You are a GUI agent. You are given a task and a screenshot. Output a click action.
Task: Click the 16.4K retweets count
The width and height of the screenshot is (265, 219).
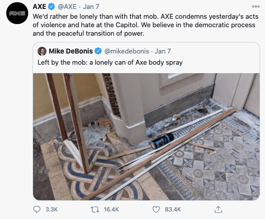tap(111, 210)
